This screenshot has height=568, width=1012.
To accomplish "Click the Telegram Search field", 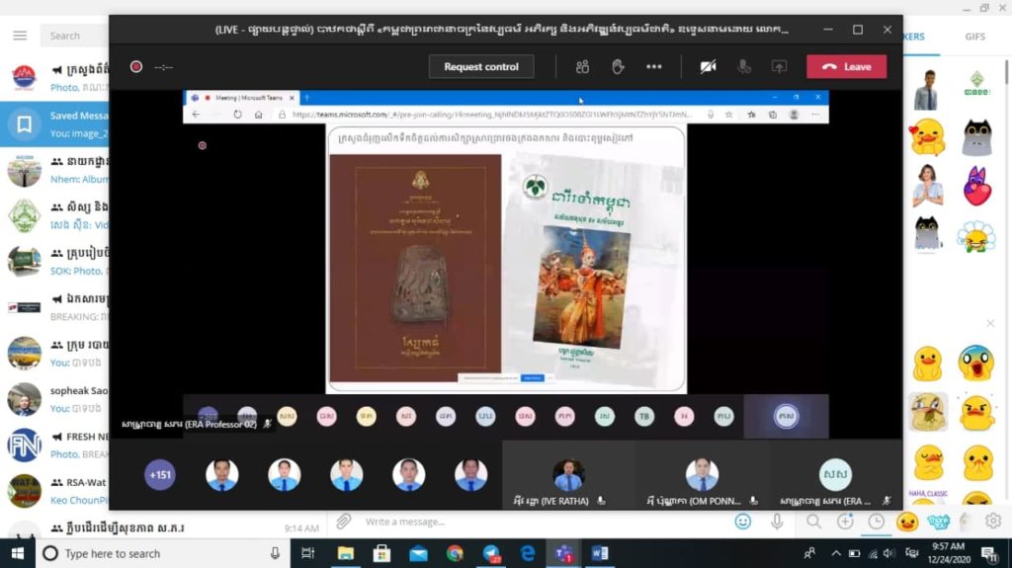I will pos(75,36).
